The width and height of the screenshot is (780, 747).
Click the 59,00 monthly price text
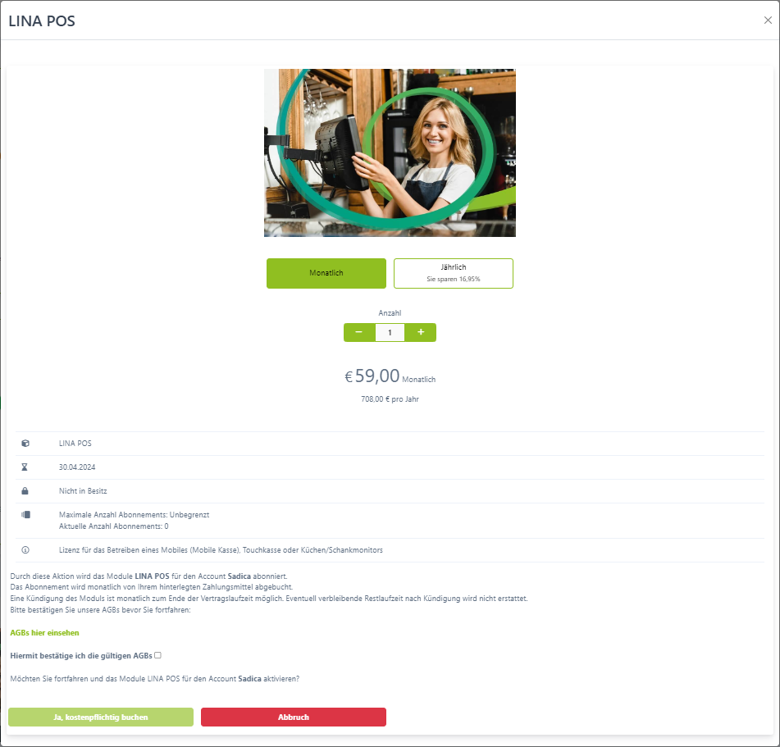click(372, 376)
